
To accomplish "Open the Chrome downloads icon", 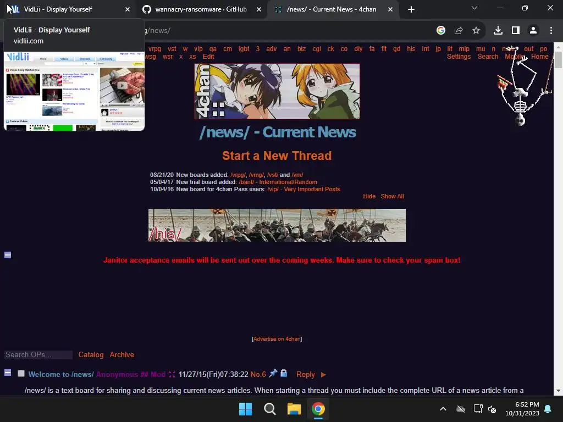I will tap(498, 31).
